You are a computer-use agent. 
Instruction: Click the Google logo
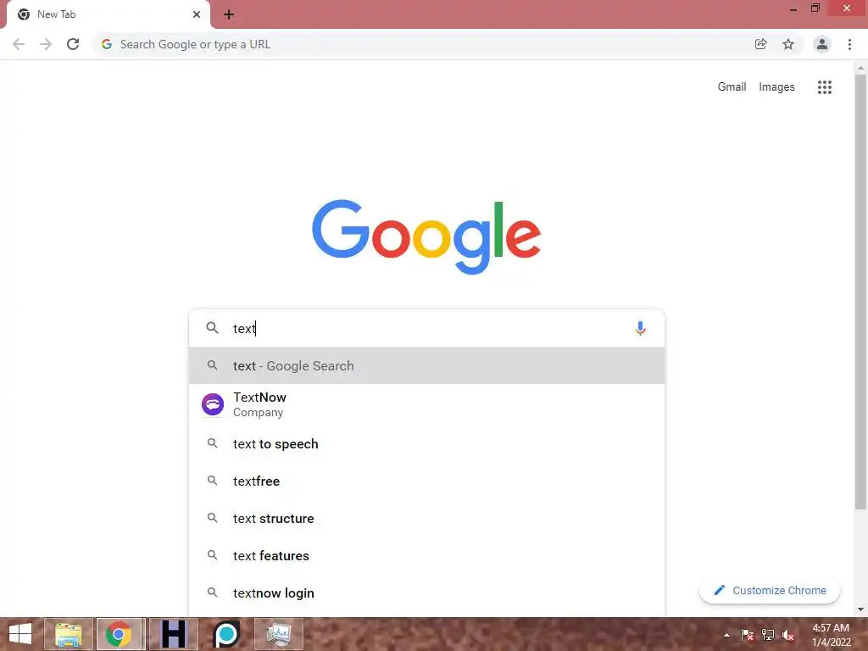[x=426, y=236]
